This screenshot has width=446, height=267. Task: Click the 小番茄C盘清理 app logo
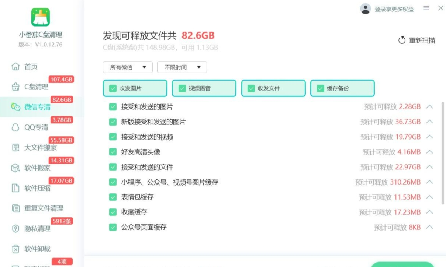(x=41, y=17)
